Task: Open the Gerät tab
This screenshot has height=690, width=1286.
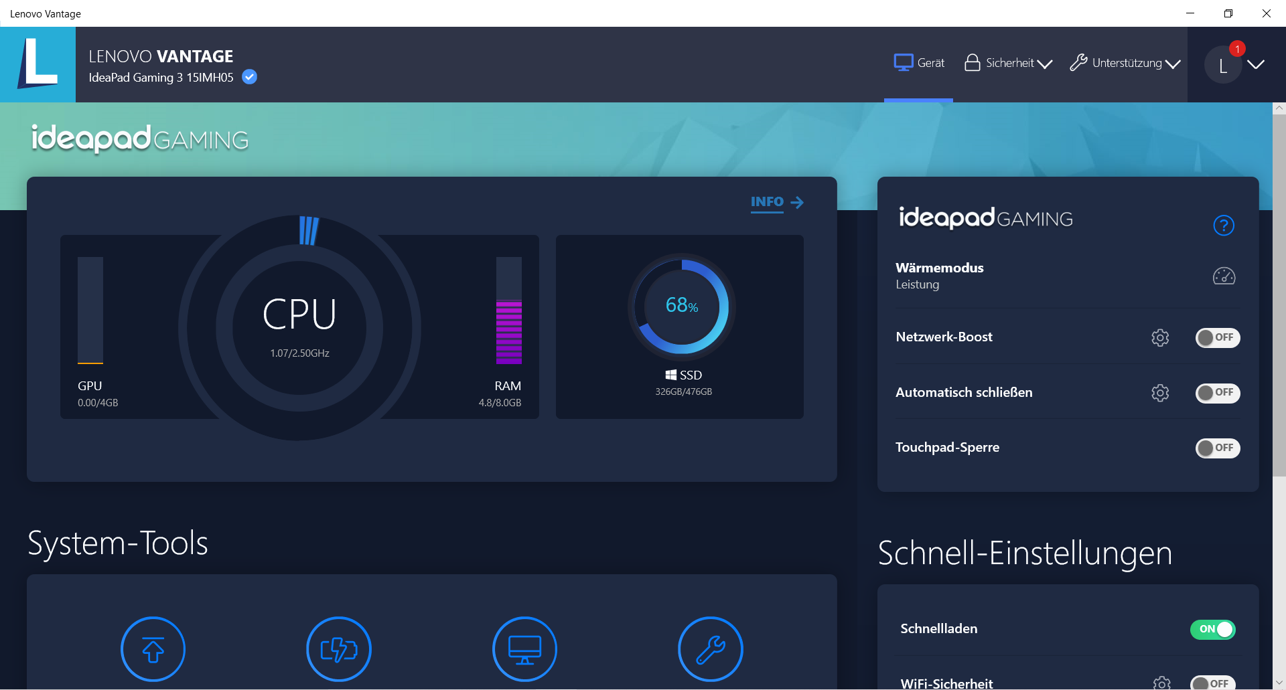Action: click(919, 63)
